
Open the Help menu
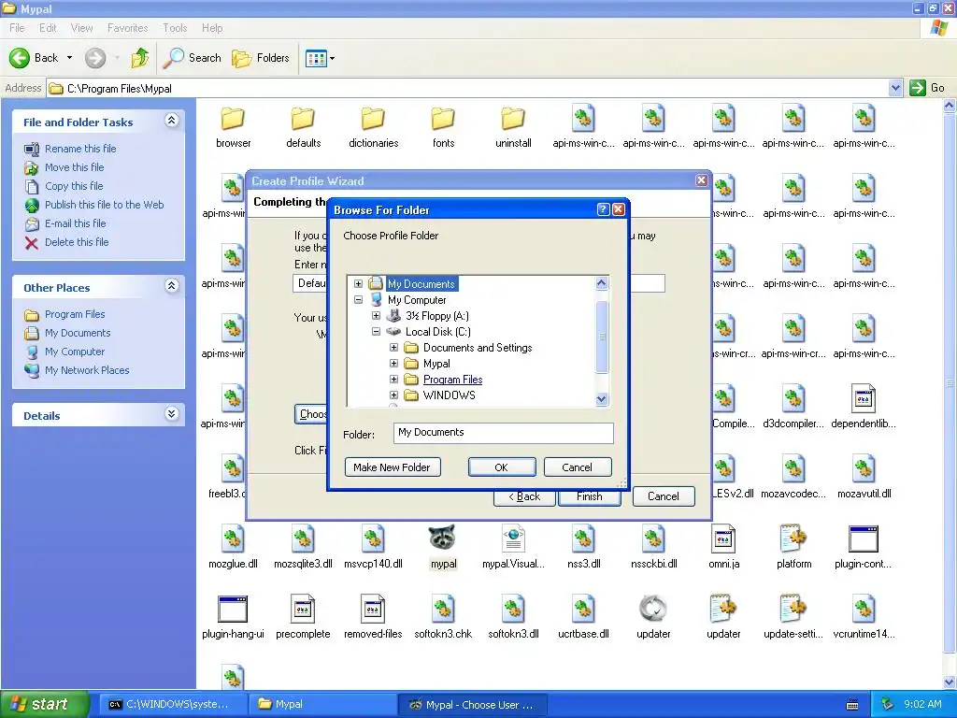212,28
